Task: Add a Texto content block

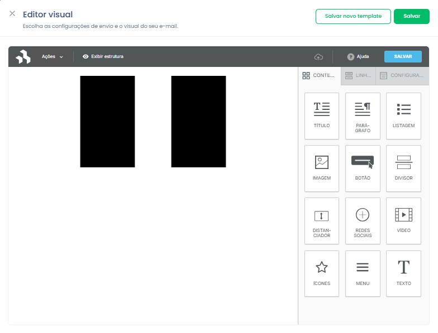Action: [403, 273]
